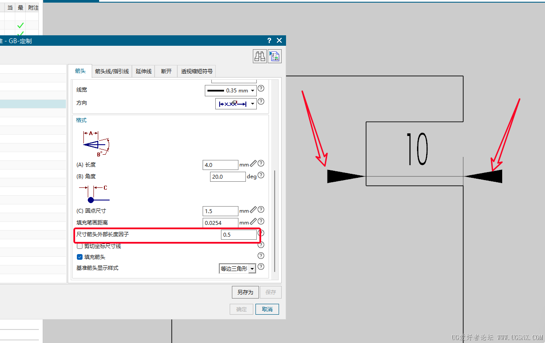
Task: Open the 方向 arrow direction dropdown
Action: tap(236, 104)
